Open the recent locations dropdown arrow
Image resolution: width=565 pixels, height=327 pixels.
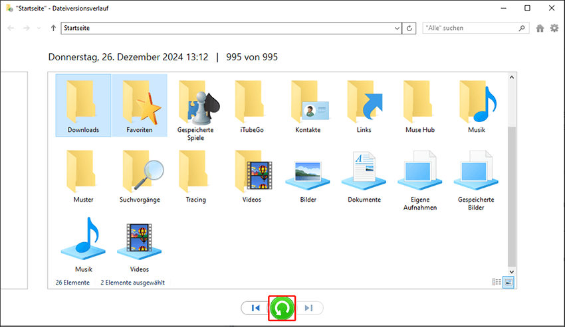coord(39,28)
